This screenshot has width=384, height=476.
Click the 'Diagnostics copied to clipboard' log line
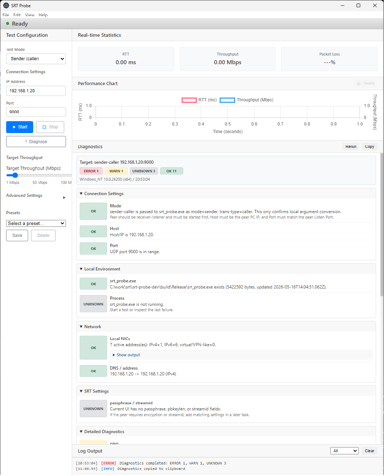pos(151,469)
